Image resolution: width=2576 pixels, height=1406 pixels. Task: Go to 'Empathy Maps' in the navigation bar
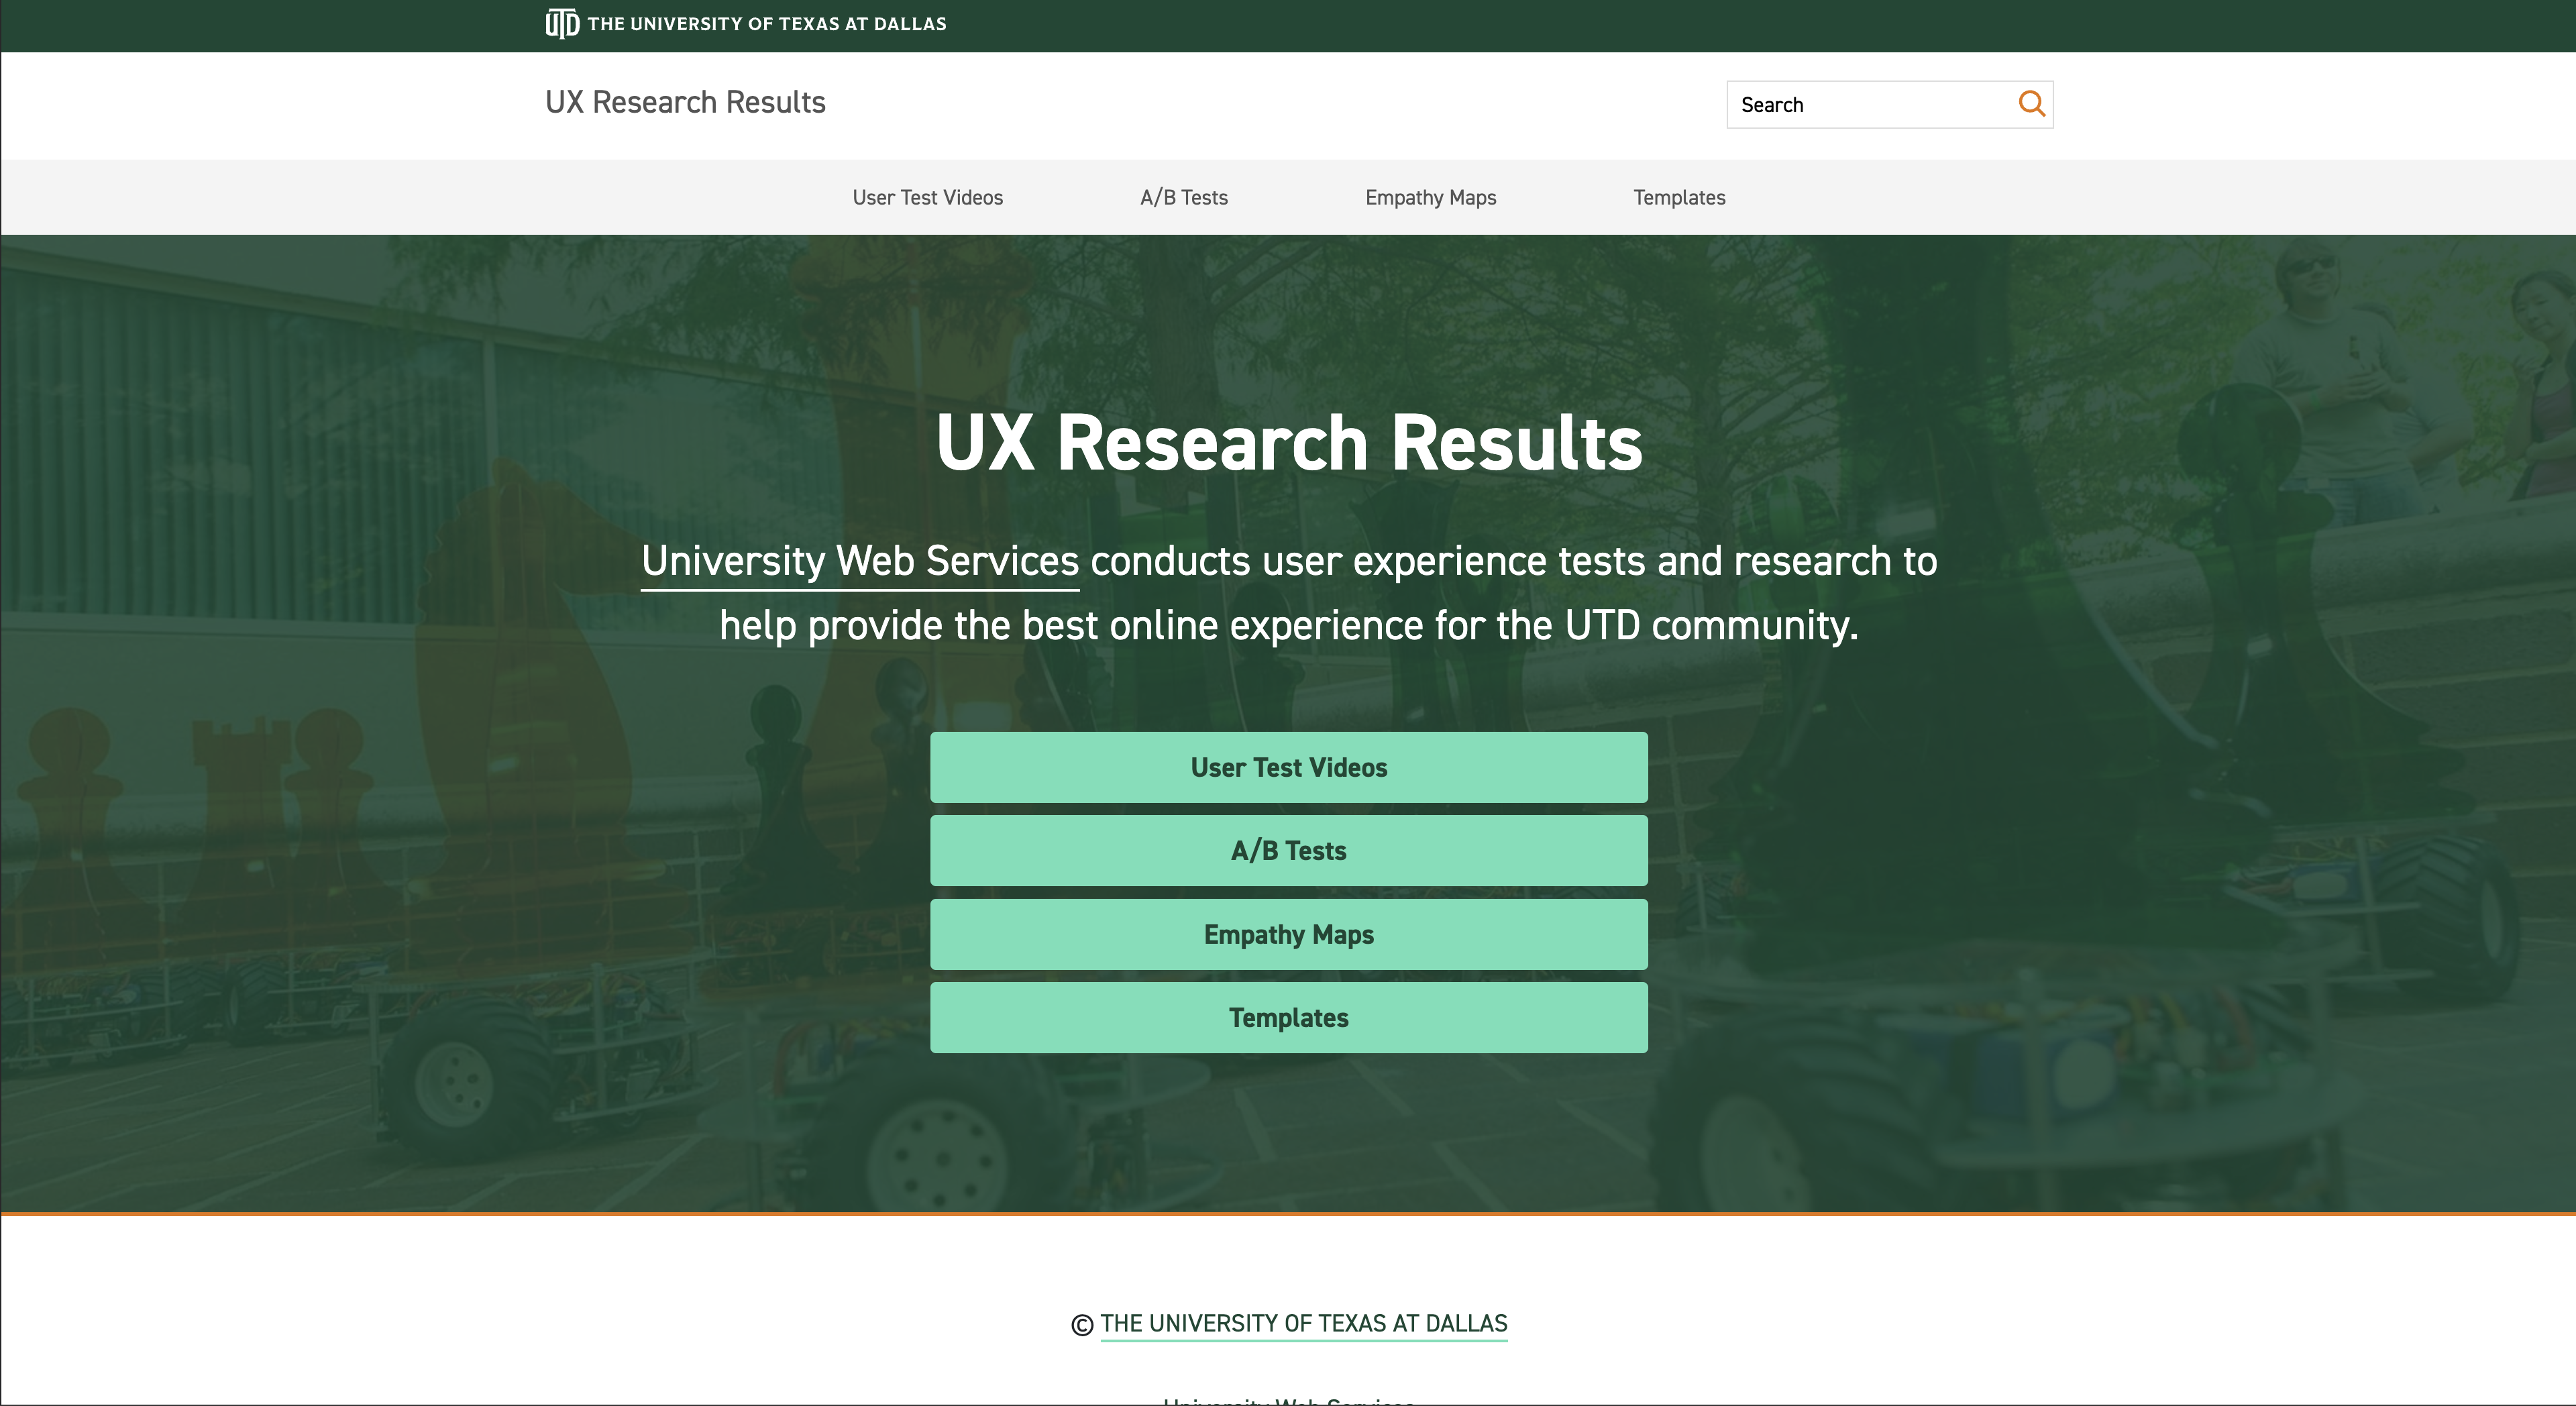point(1430,198)
